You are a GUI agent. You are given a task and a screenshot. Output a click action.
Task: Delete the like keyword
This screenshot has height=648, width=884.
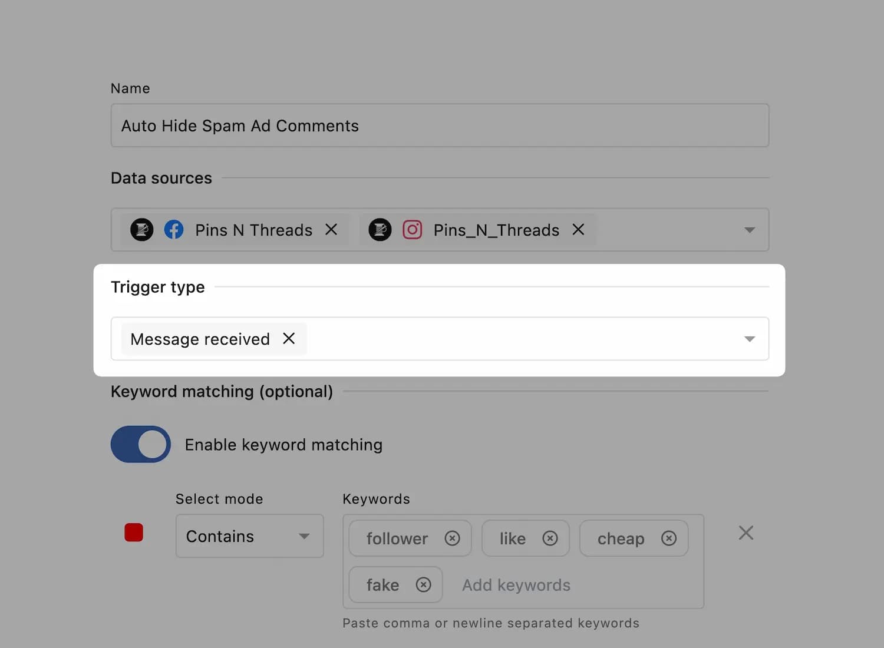point(550,538)
